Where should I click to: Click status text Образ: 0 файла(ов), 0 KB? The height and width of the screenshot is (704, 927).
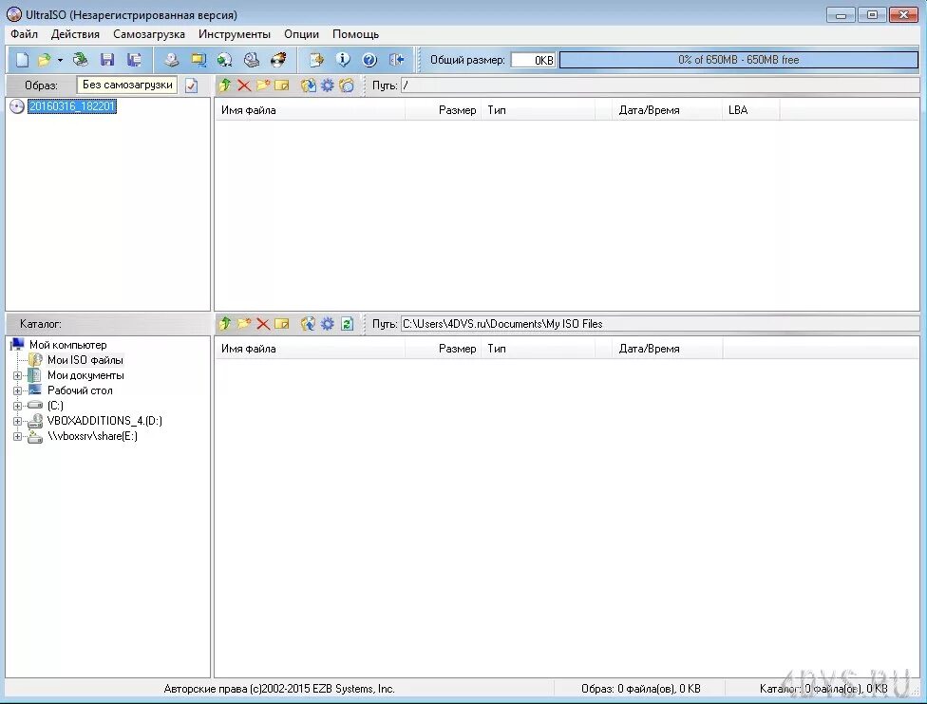pyautogui.click(x=641, y=689)
